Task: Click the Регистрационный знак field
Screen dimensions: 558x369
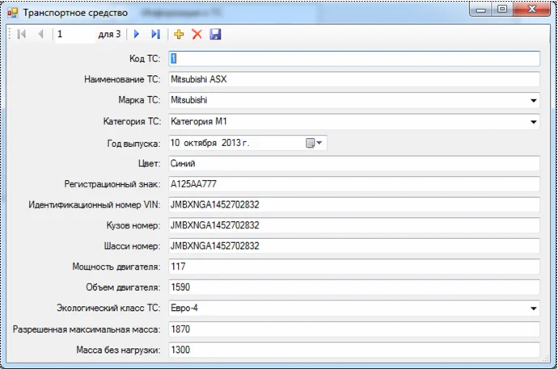Action: point(353,184)
